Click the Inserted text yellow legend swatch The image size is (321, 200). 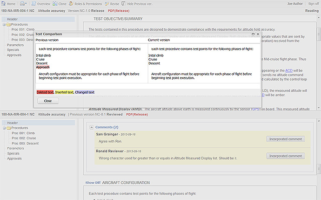click(64, 92)
